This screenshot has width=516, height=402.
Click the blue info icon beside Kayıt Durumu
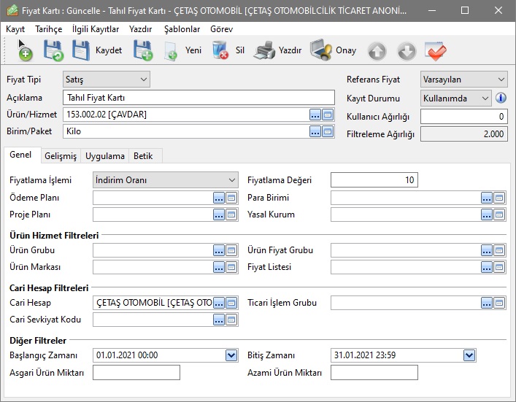pos(501,98)
